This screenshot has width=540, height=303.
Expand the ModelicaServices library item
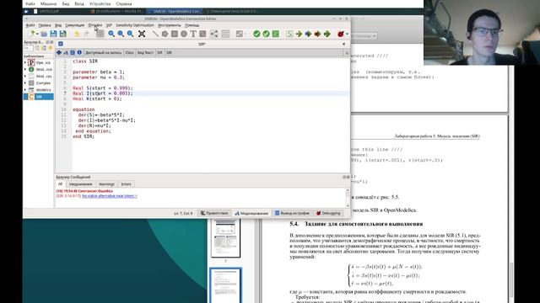click(x=25, y=77)
